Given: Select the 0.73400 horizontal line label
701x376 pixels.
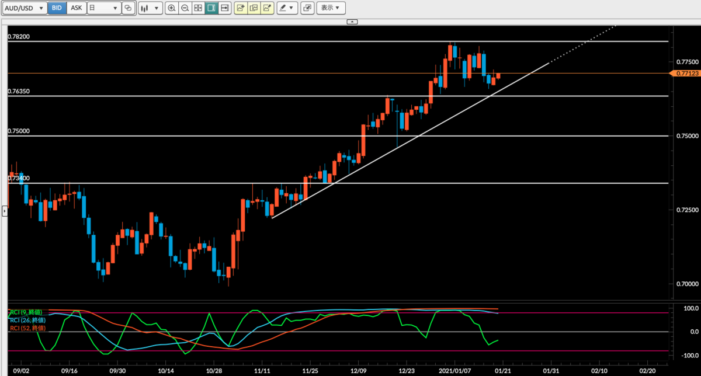Looking at the screenshot, I should point(19,178).
